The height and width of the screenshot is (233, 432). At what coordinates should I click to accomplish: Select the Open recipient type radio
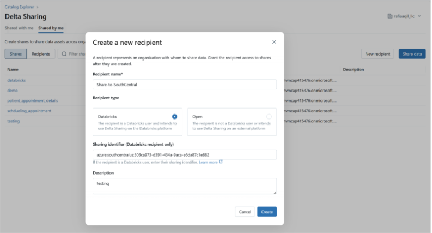pos(269,117)
